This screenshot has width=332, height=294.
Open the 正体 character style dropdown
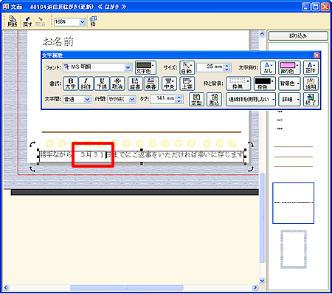pos(311,68)
